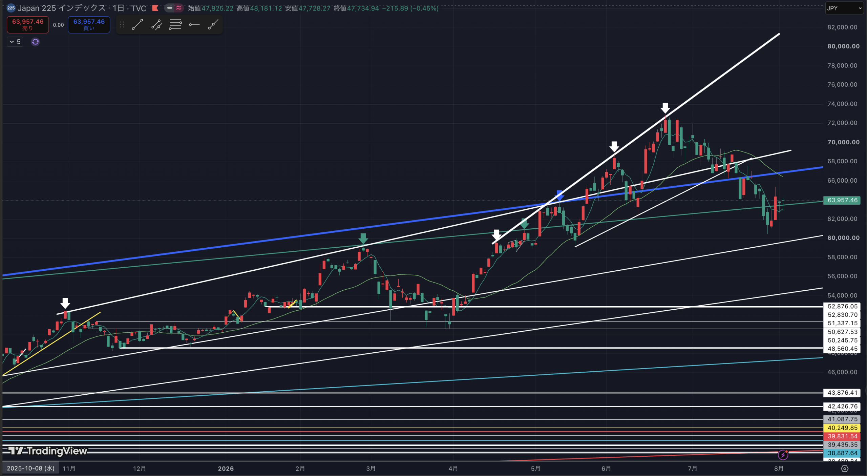Click the 43,876.41 price label

pyautogui.click(x=842, y=393)
